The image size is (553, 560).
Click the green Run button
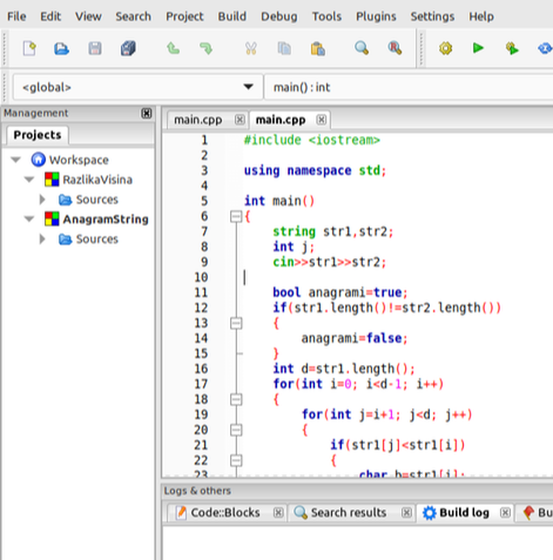(478, 48)
